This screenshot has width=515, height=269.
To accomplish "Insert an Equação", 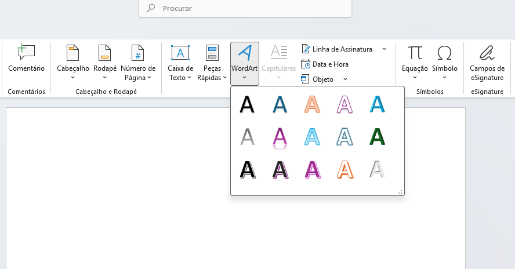I will point(415,63).
